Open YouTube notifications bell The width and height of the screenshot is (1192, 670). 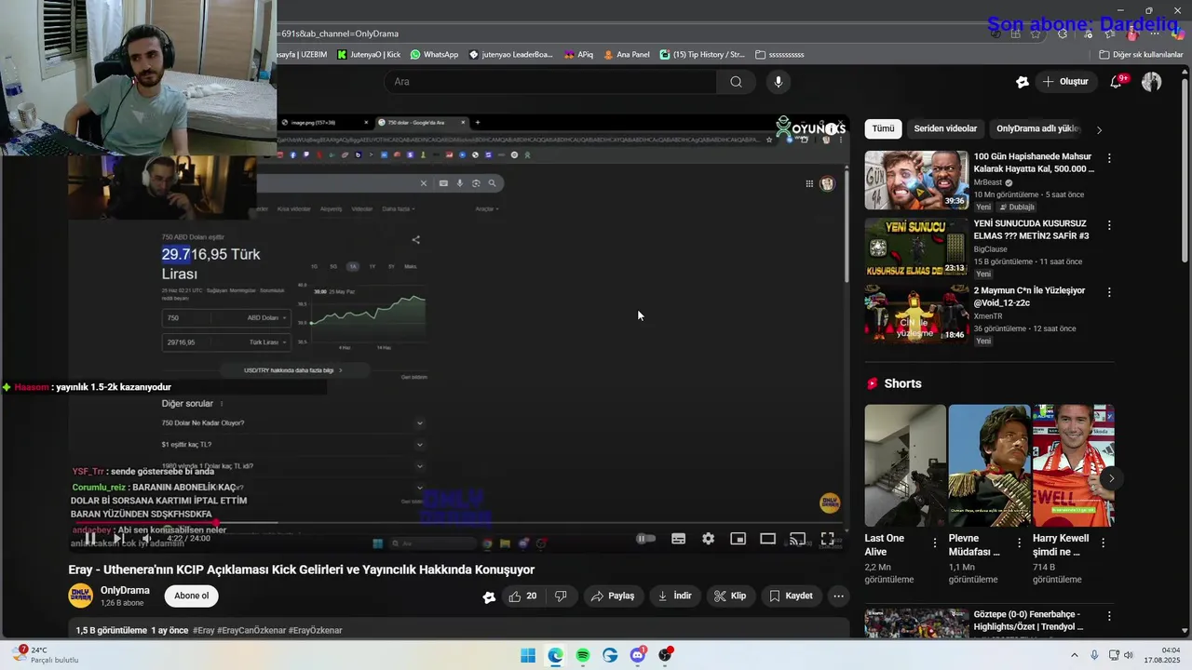(1116, 82)
